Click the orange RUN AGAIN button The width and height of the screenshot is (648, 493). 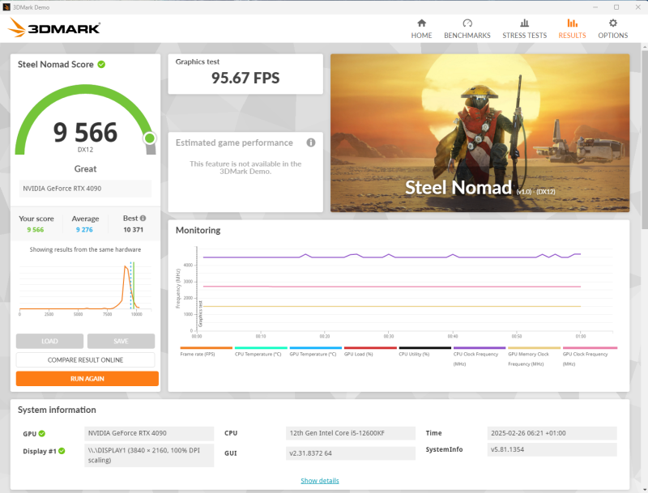pyautogui.click(x=87, y=379)
